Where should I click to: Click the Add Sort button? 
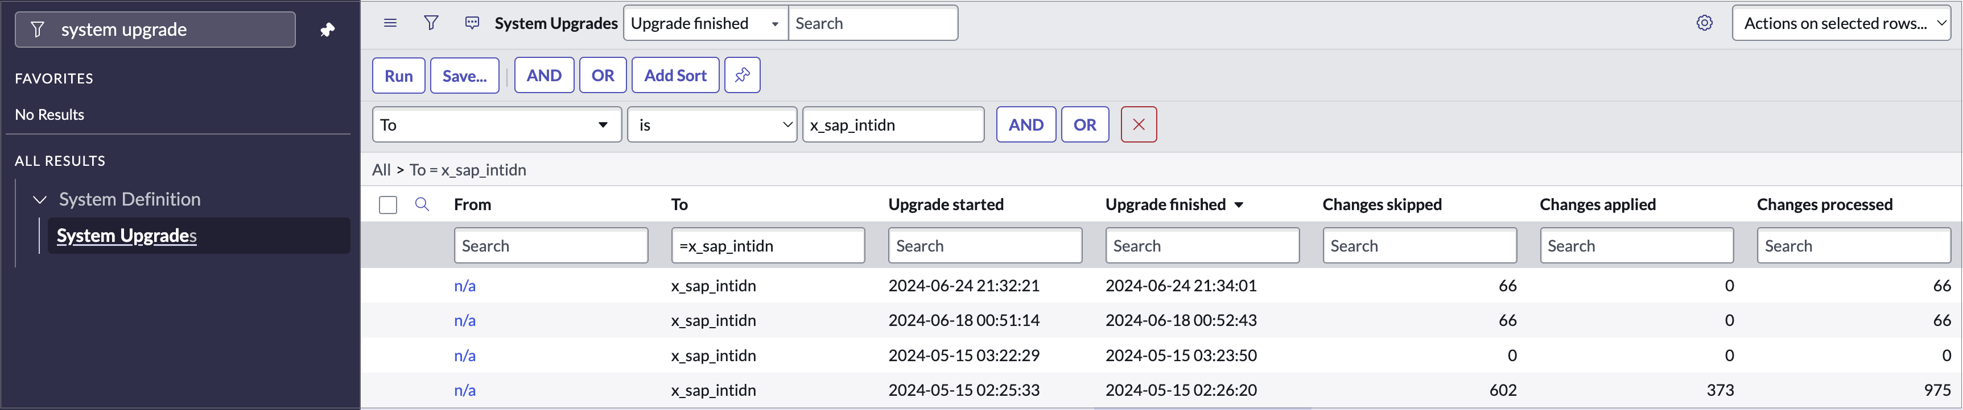point(674,76)
